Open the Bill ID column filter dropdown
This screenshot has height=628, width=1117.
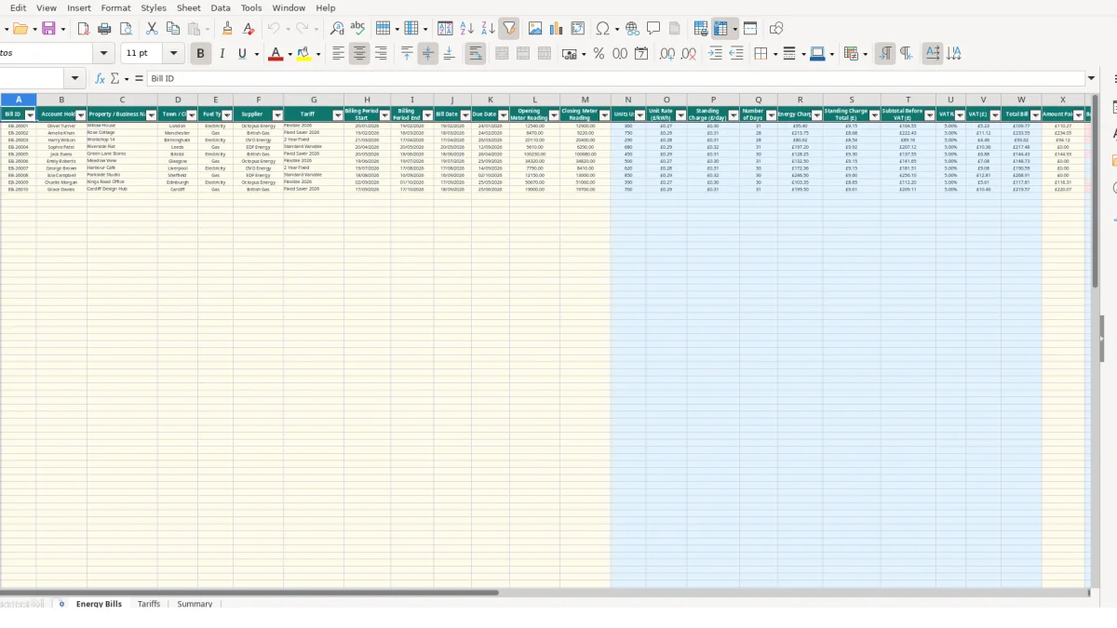30,115
